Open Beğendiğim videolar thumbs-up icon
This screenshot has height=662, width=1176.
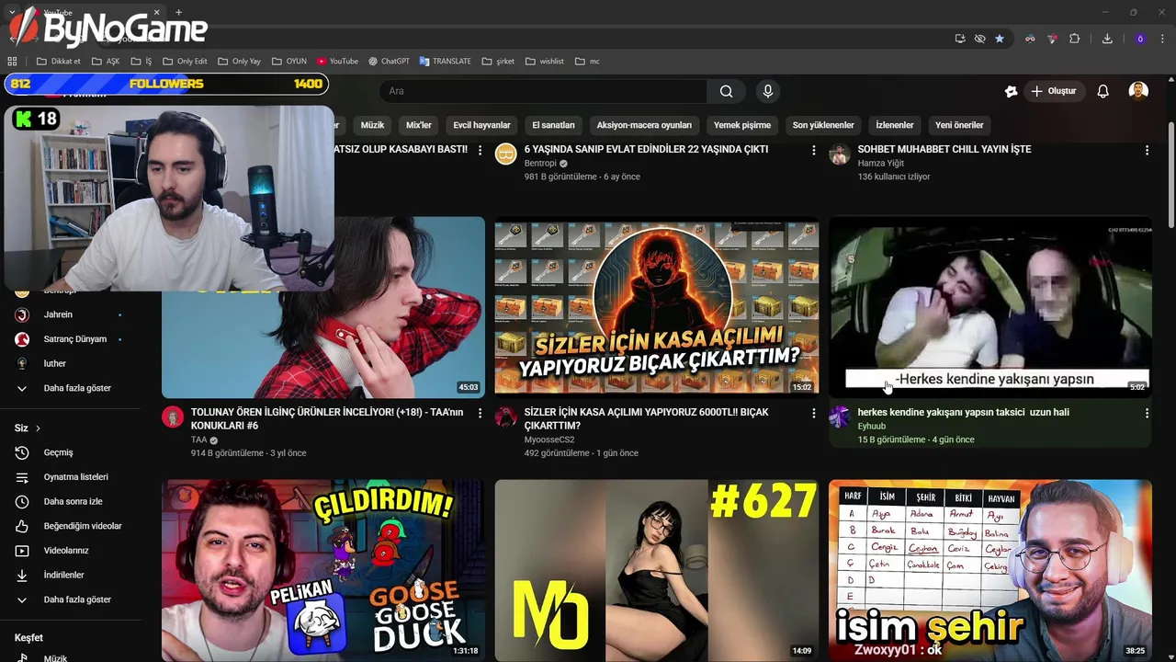[x=22, y=526]
